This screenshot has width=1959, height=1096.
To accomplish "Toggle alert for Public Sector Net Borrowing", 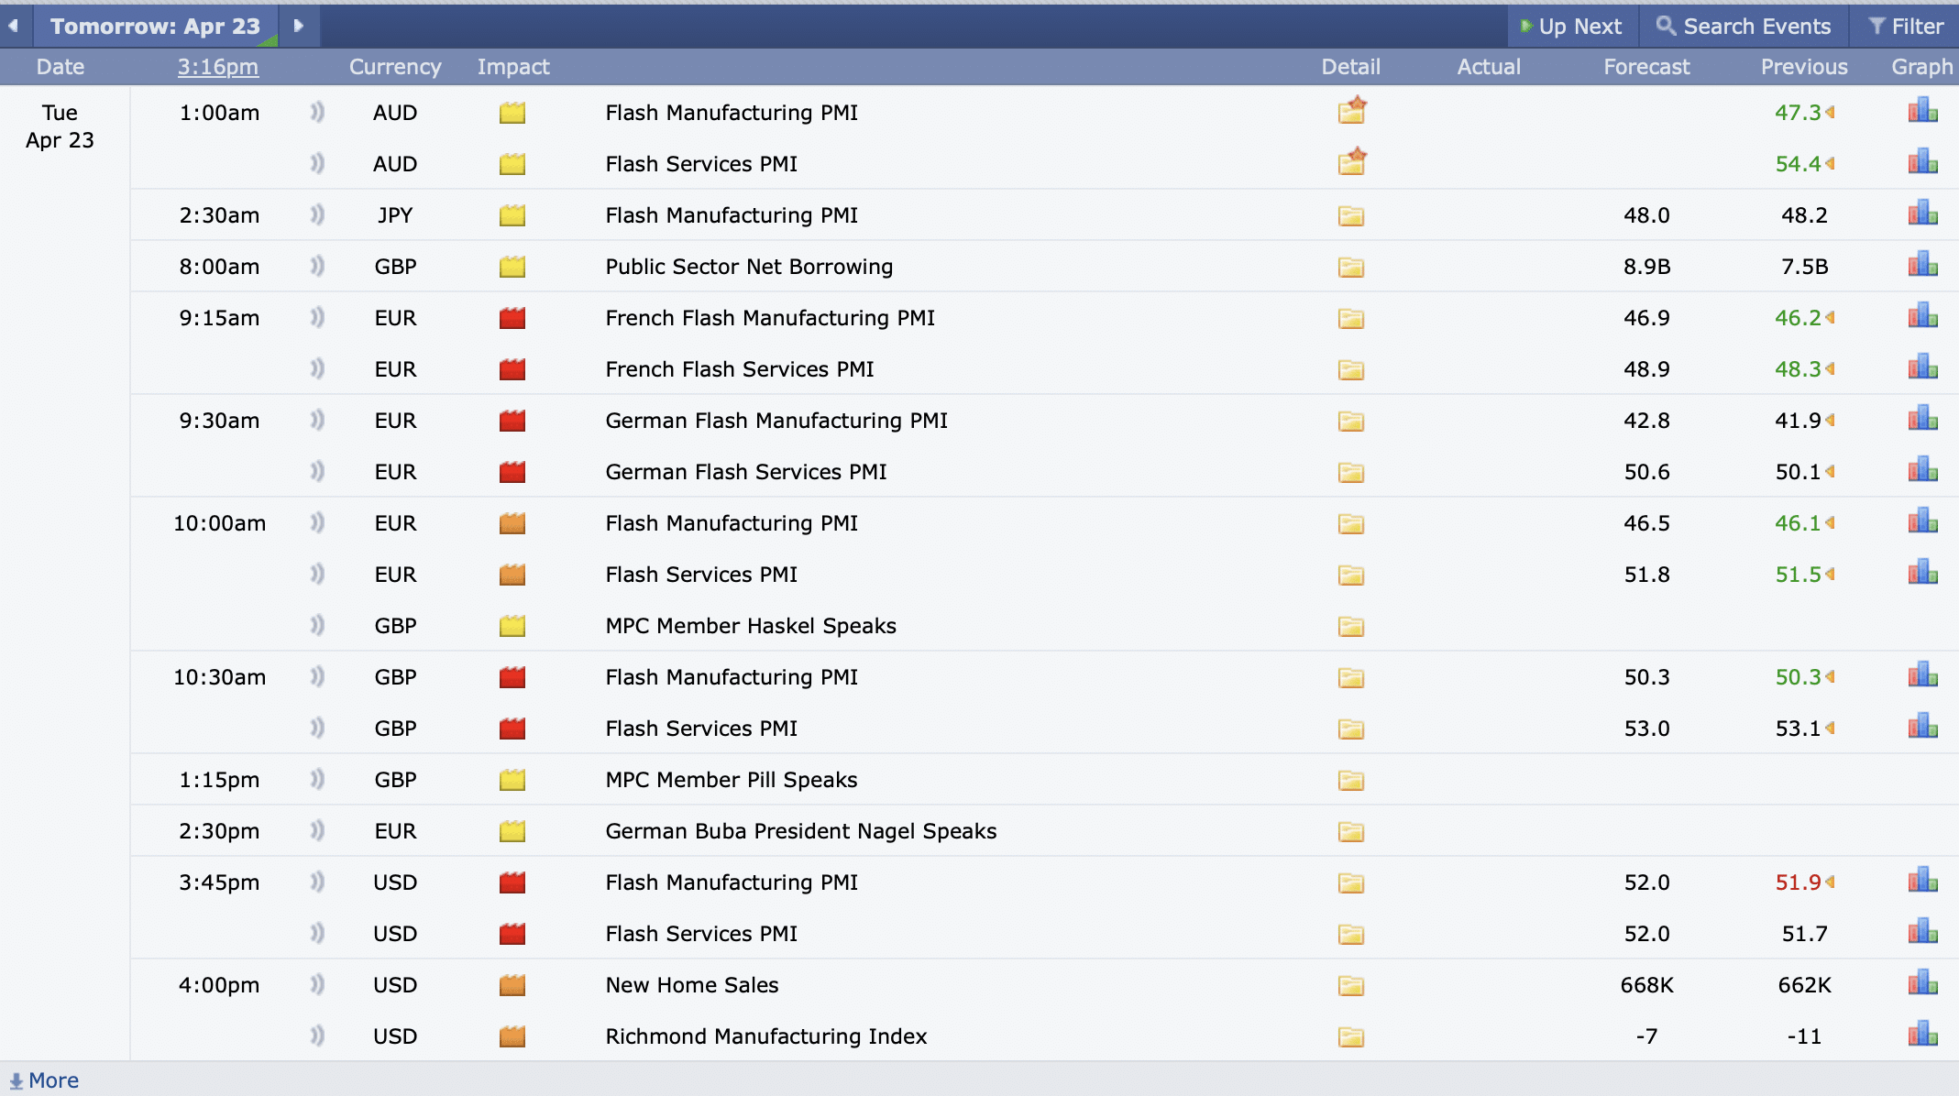I will coord(317,267).
